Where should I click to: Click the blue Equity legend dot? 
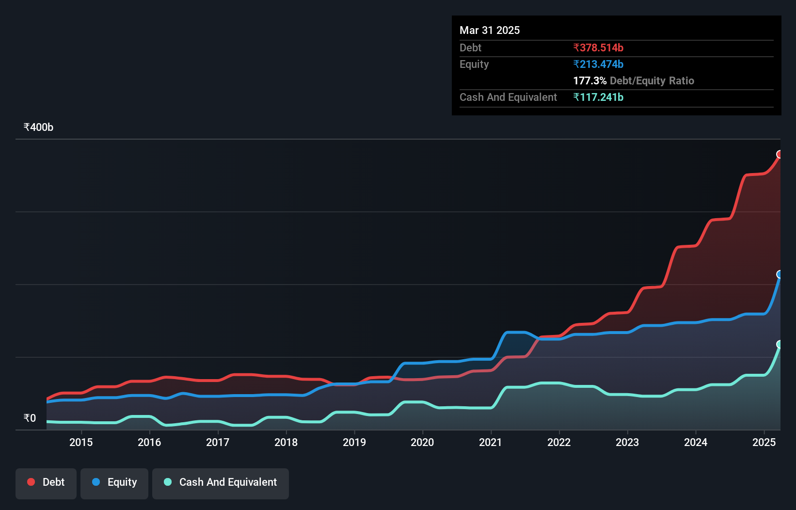96,482
